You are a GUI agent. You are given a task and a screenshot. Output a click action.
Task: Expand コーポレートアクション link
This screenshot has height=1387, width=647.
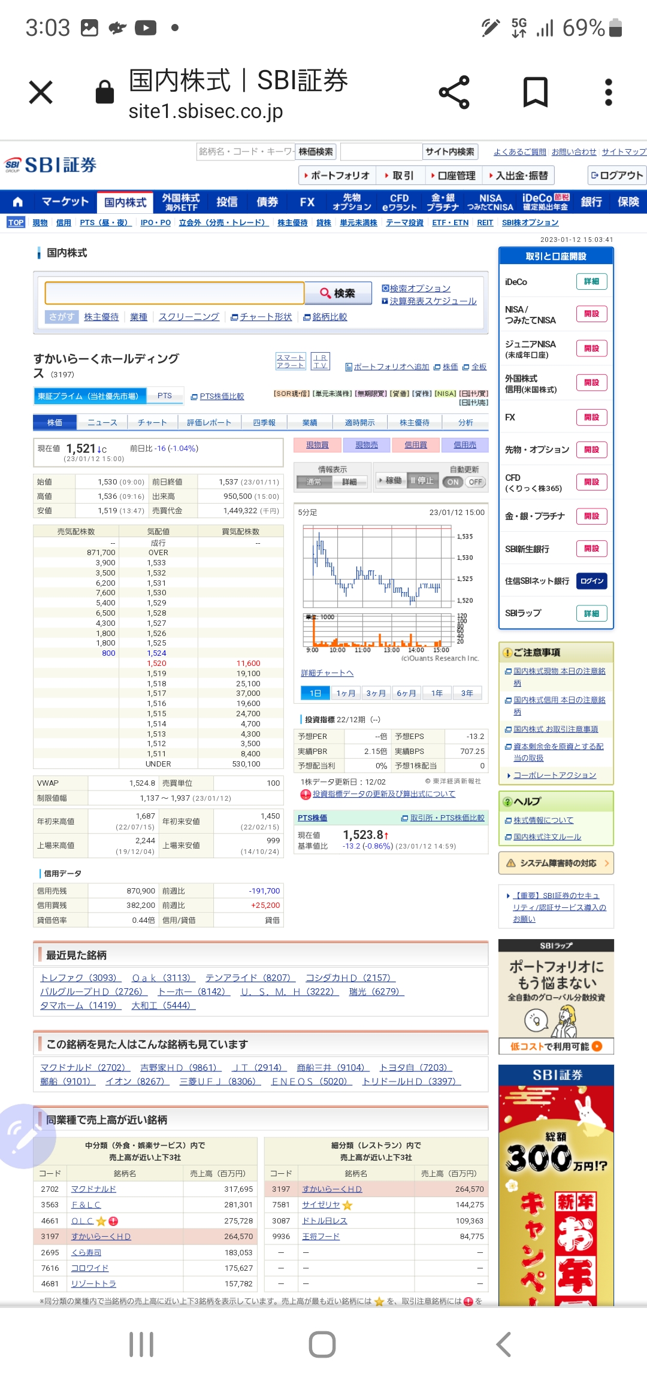tap(555, 775)
